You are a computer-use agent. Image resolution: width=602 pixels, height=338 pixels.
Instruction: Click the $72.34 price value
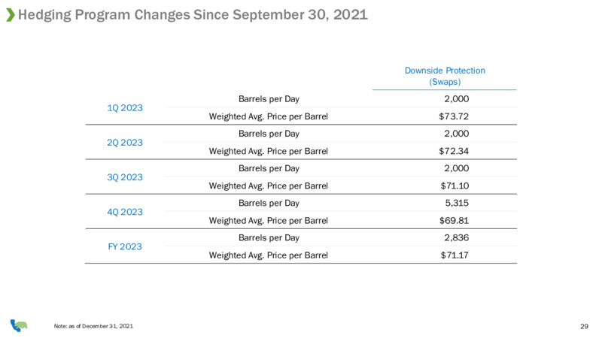click(x=454, y=151)
